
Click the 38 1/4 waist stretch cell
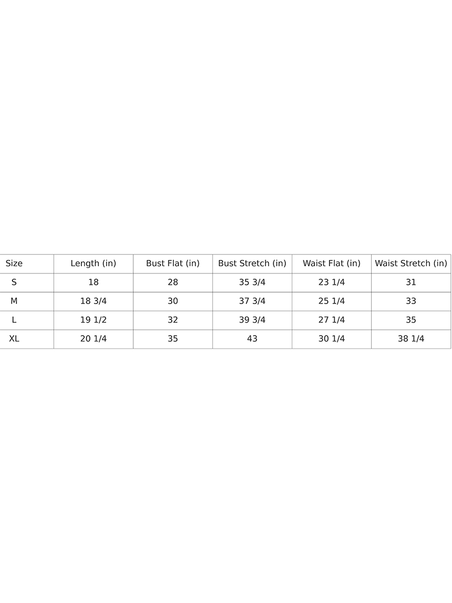point(411,339)
